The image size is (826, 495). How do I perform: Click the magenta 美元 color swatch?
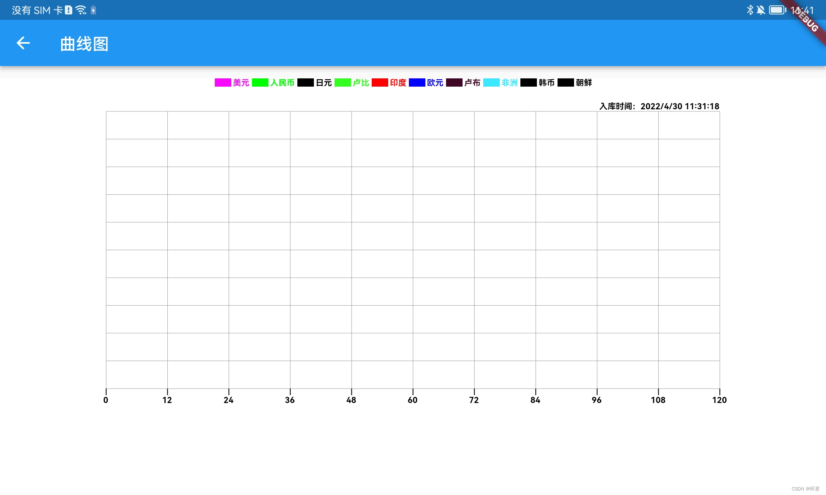[x=223, y=82]
